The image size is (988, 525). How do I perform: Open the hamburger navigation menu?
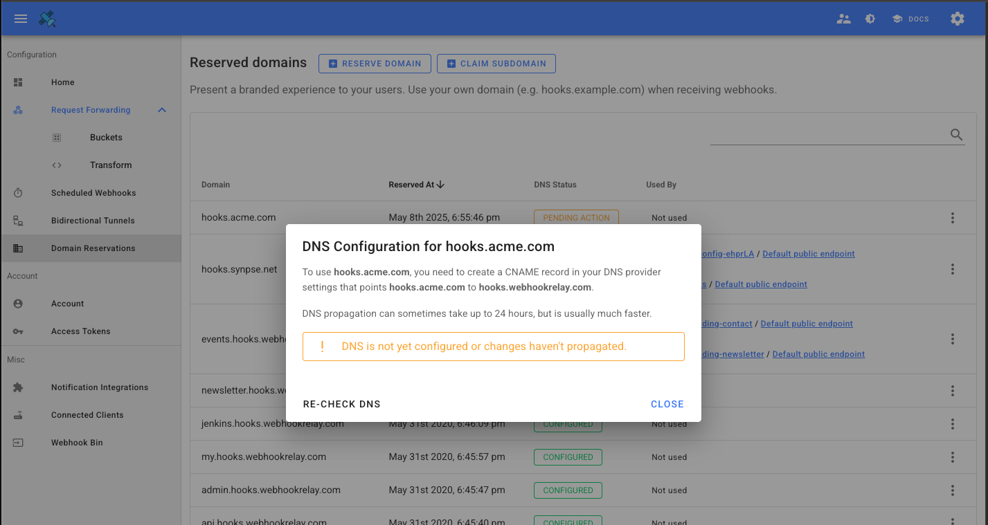(21, 19)
